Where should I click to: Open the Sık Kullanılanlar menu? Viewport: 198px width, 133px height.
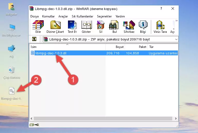click(x=82, y=16)
